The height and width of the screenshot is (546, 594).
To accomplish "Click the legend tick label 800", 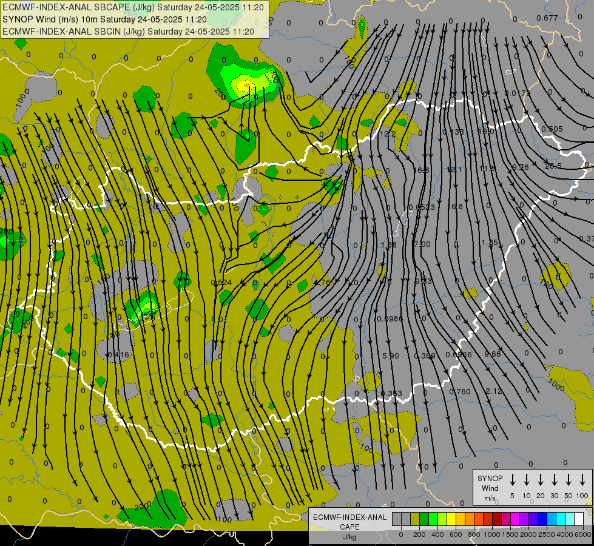I will [x=474, y=534].
